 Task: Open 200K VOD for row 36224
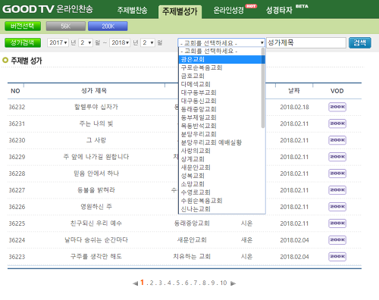[x=337, y=240]
